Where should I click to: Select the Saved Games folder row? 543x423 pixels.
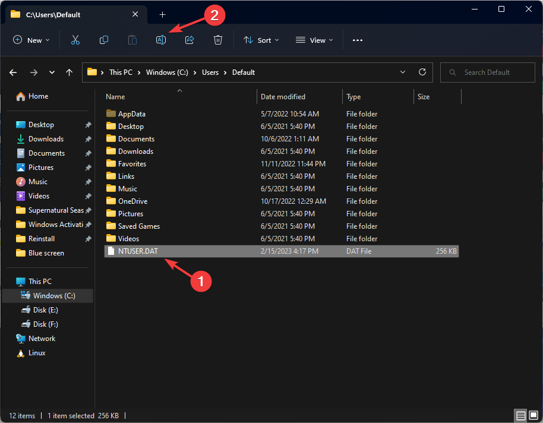pyautogui.click(x=282, y=226)
